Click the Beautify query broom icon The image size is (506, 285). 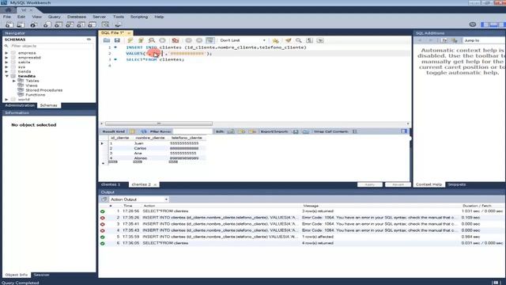(x=288, y=40)
